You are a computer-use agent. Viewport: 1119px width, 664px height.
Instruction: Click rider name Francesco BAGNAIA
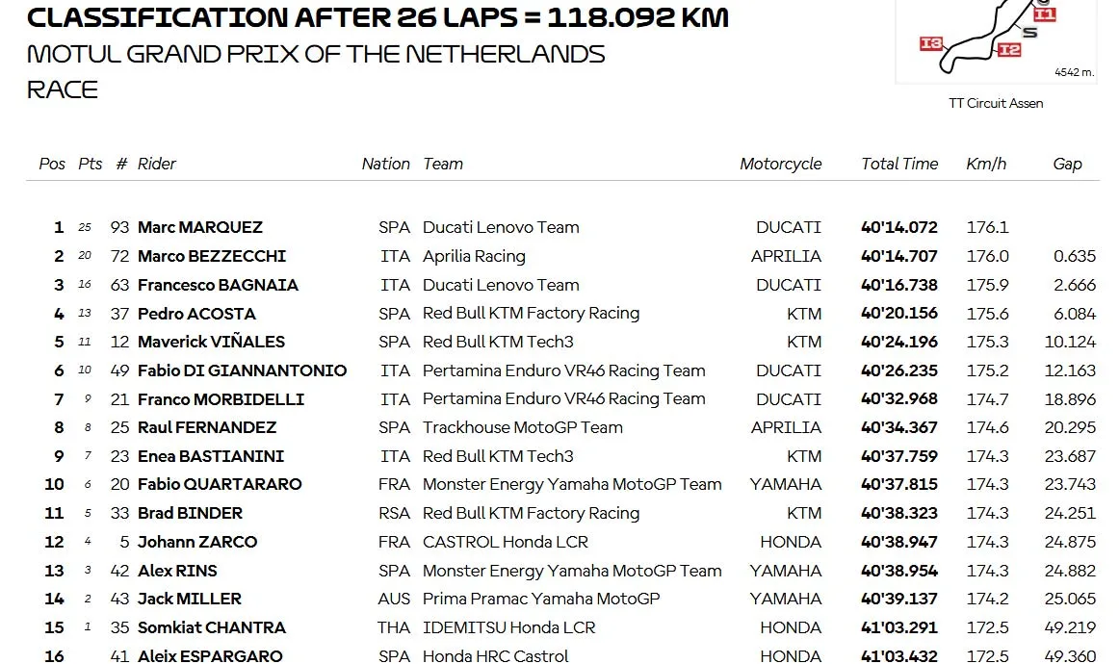coord(218,285)
